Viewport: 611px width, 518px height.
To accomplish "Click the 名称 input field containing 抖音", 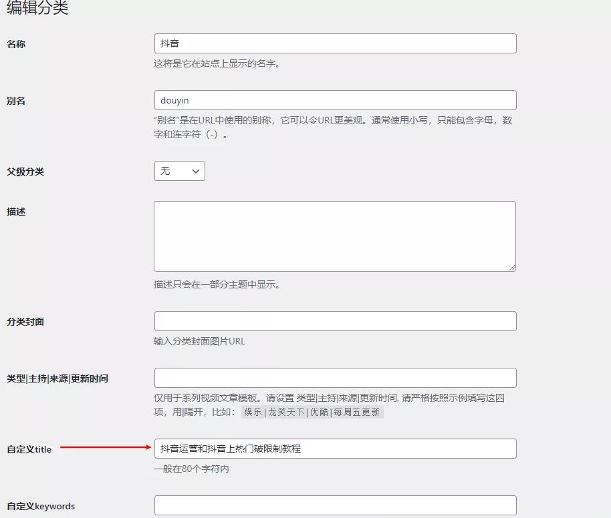I will [x=335, y=43].
